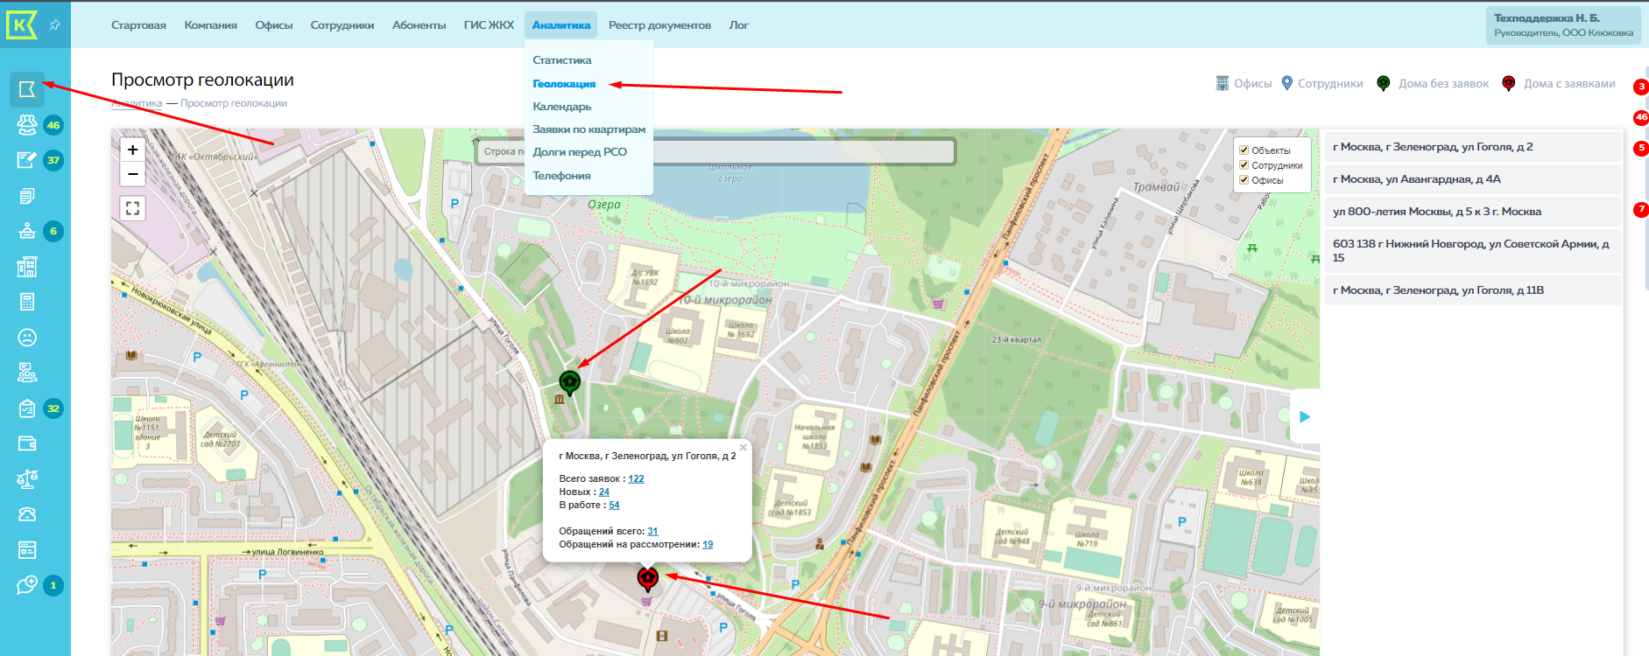Click the Дома с заявками legend item

(1559, 84)
